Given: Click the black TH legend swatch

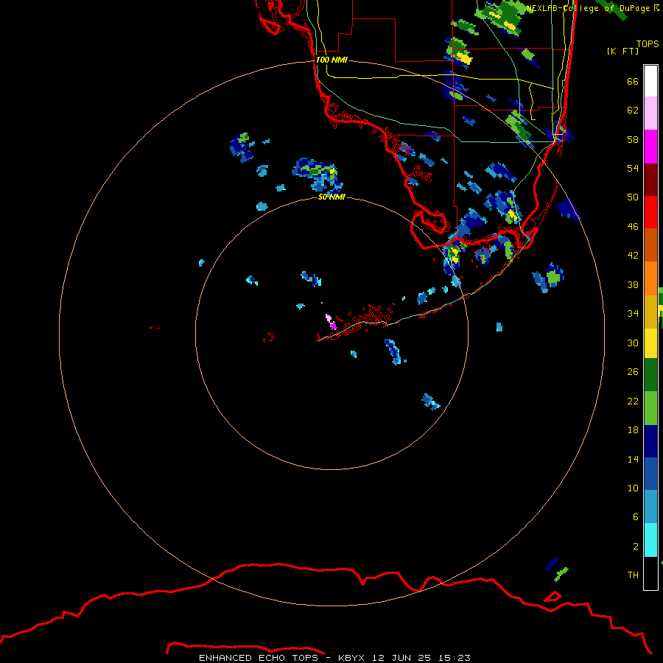Looking at the screenshot, I should coord(650,573).
